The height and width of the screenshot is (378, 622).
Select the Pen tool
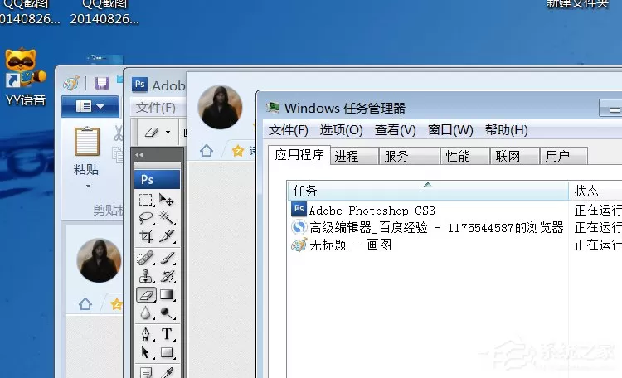click(146, 333)
